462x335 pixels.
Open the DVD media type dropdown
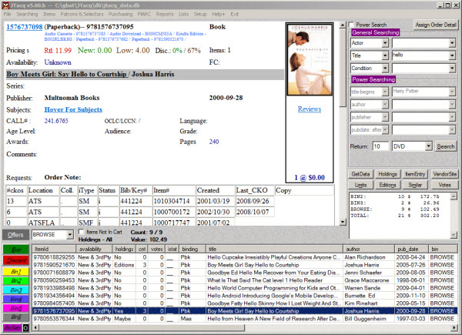tap(428, 146)
